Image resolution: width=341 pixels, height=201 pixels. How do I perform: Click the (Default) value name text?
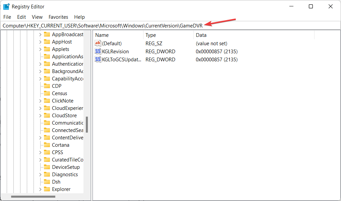[112, 44]
